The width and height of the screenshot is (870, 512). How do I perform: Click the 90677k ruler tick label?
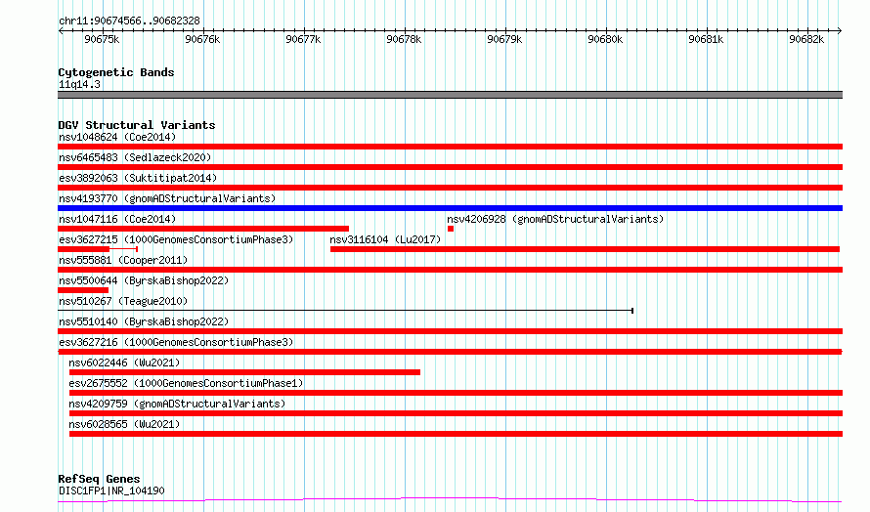pyautogui.click(x=303, y=39)
